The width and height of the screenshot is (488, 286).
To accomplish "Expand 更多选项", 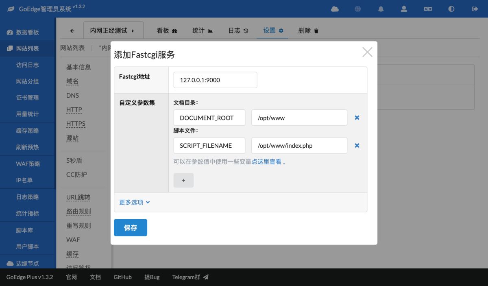I will (x=135, y=202).
